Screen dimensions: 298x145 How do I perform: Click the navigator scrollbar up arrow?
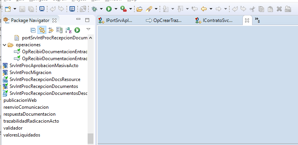[90, 38]
